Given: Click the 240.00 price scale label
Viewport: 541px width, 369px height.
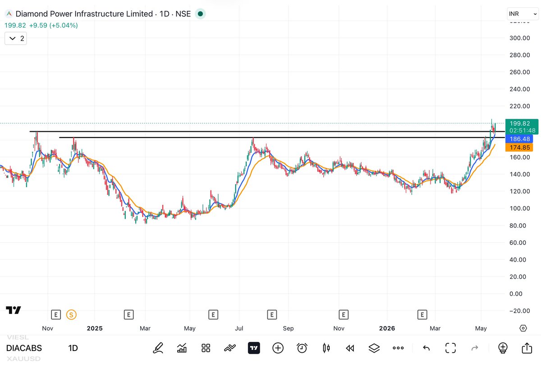Looking at the screenshot, I should tap(519, 89).
